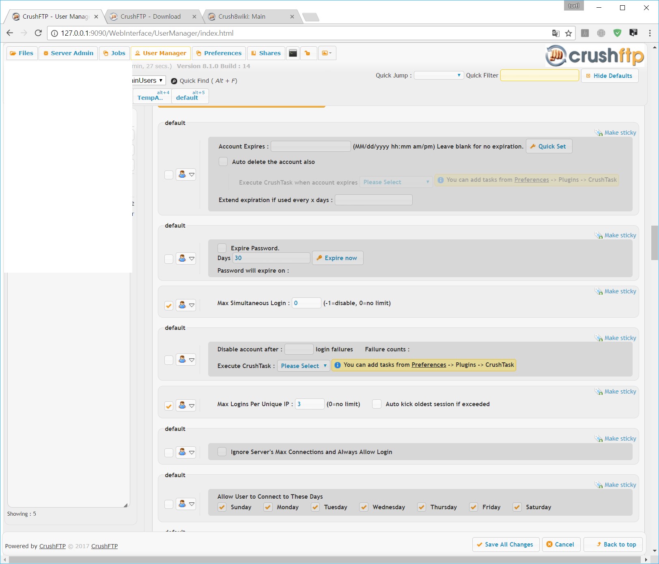The image size is (659, 564).
Task: Click the user icon for Max Simultaneous Login row
Action: (182, 305)
